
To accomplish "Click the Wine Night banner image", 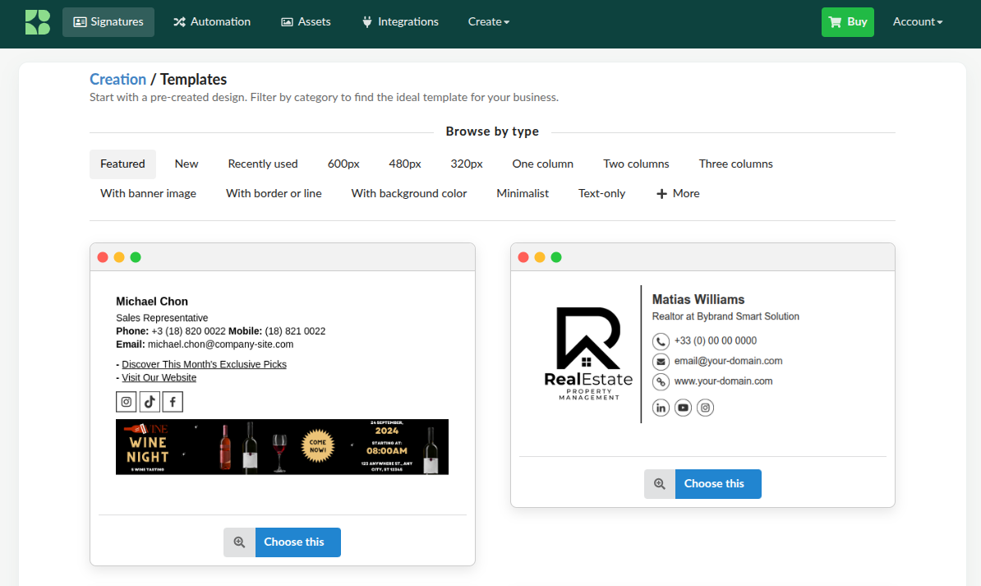I will click(282, 446).
